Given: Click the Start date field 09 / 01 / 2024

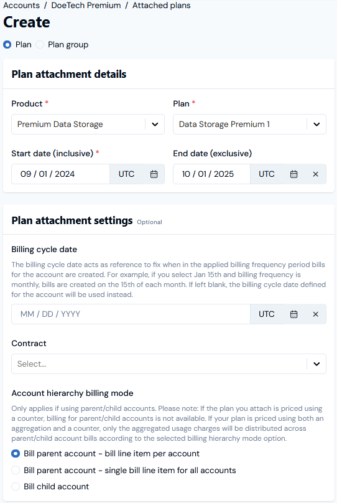Looking at the screenshot, I should [60, 174].
